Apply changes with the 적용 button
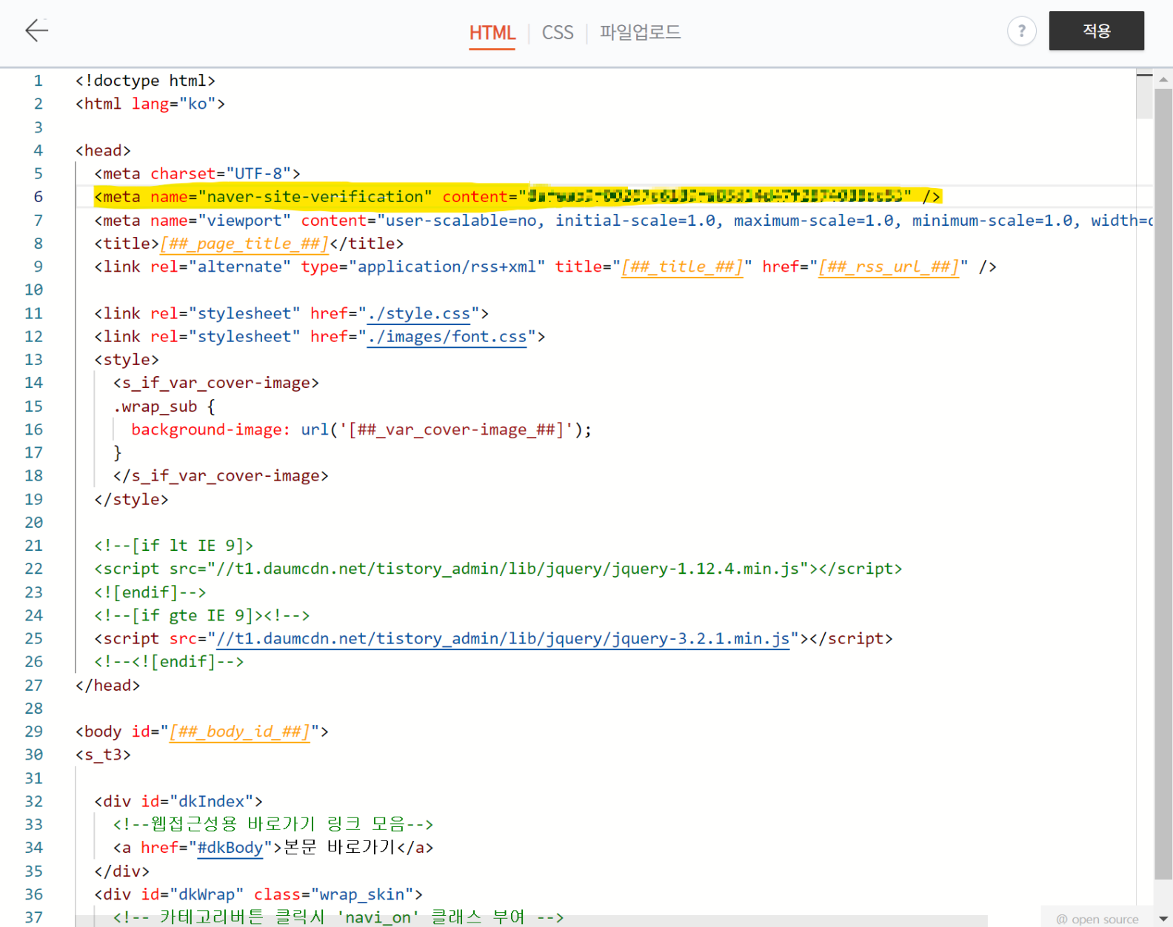 (x=1096, y=31)
